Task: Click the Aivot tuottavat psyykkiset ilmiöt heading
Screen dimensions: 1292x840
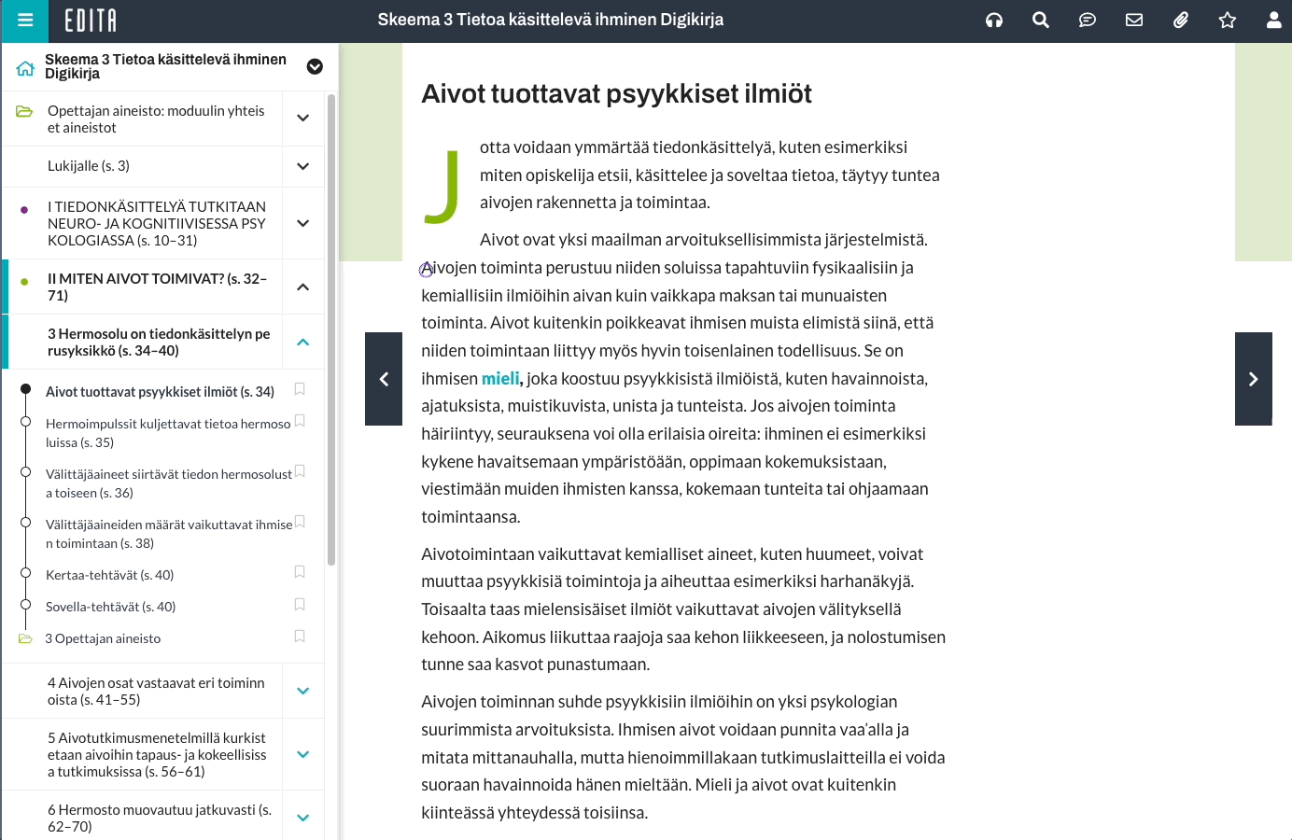Action: tap(616, 93)
